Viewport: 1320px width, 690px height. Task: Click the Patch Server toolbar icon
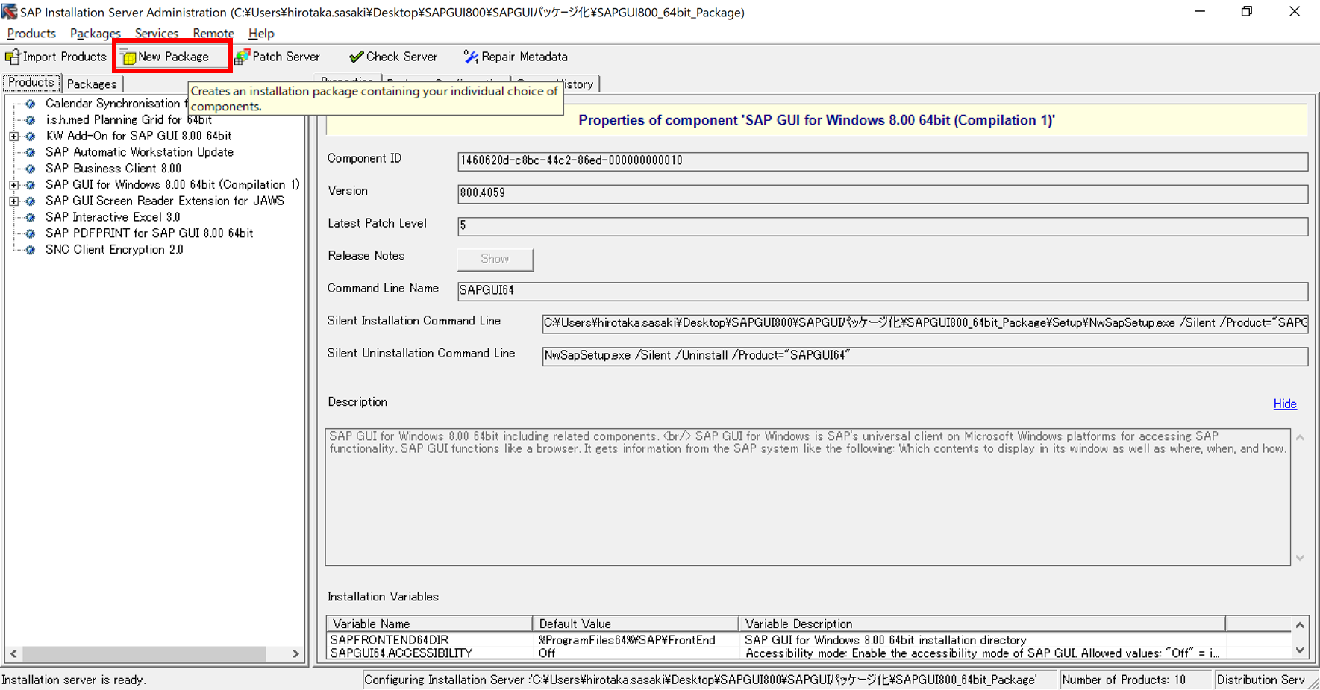click(242, 57)
